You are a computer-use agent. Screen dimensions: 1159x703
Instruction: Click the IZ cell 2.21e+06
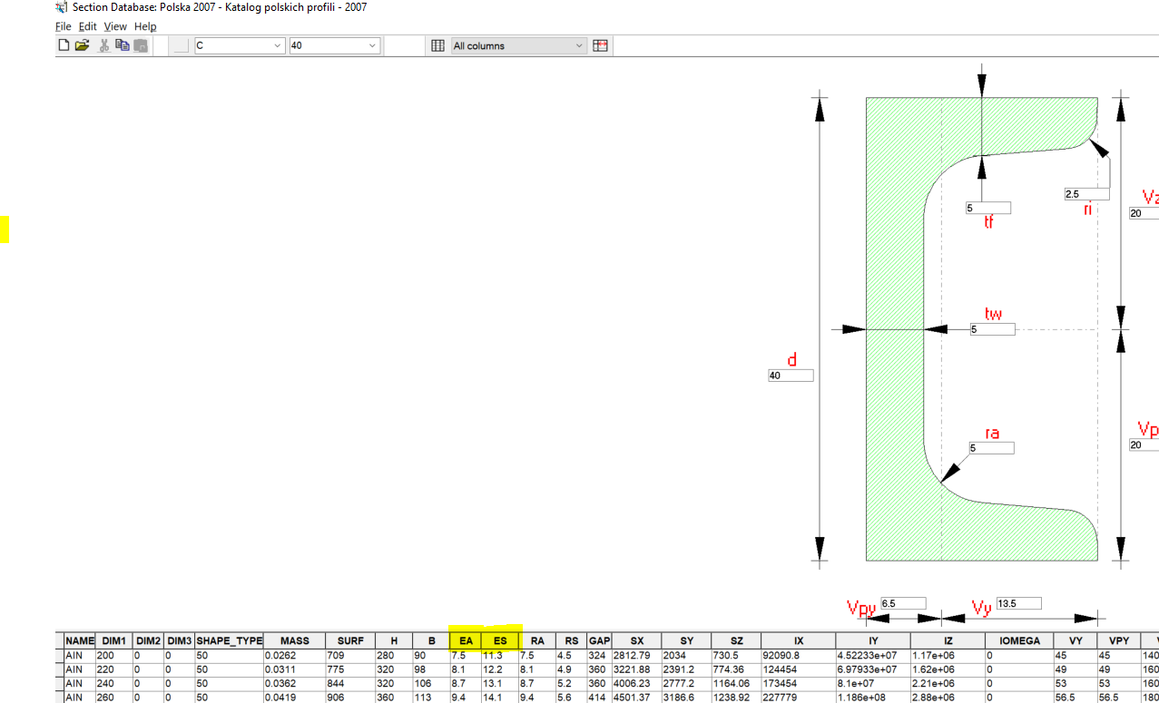tap(948, 682)
